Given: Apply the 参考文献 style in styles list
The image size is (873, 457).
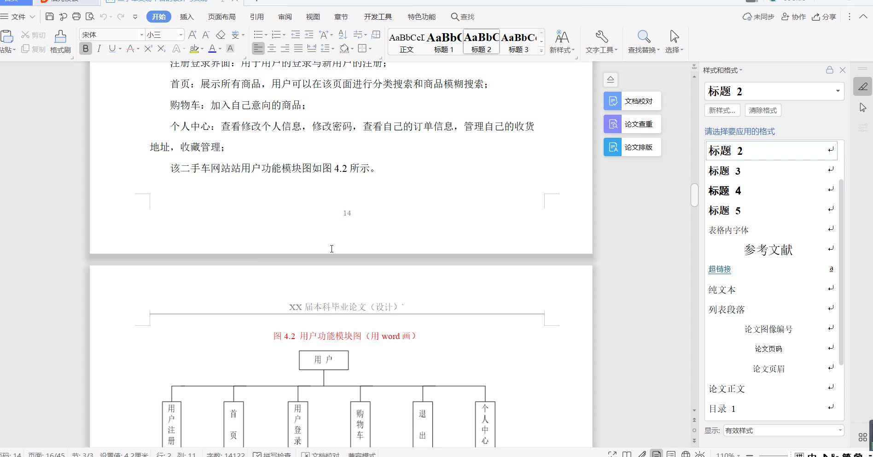Looking at the screenshot, I should pyautogui.click(x=771, y=250).
